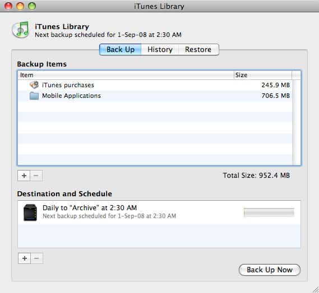Select the Back Up tab
Viewport: 319px width, 293px height.
click(x=121, y=50)
